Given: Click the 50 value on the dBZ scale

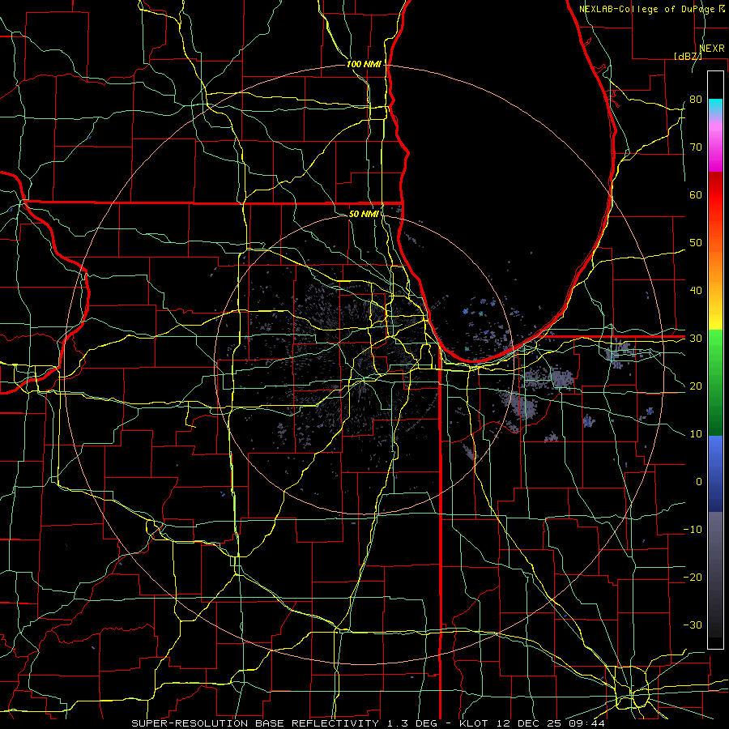Looking at the screenshot, I should [x=696, y=243].
